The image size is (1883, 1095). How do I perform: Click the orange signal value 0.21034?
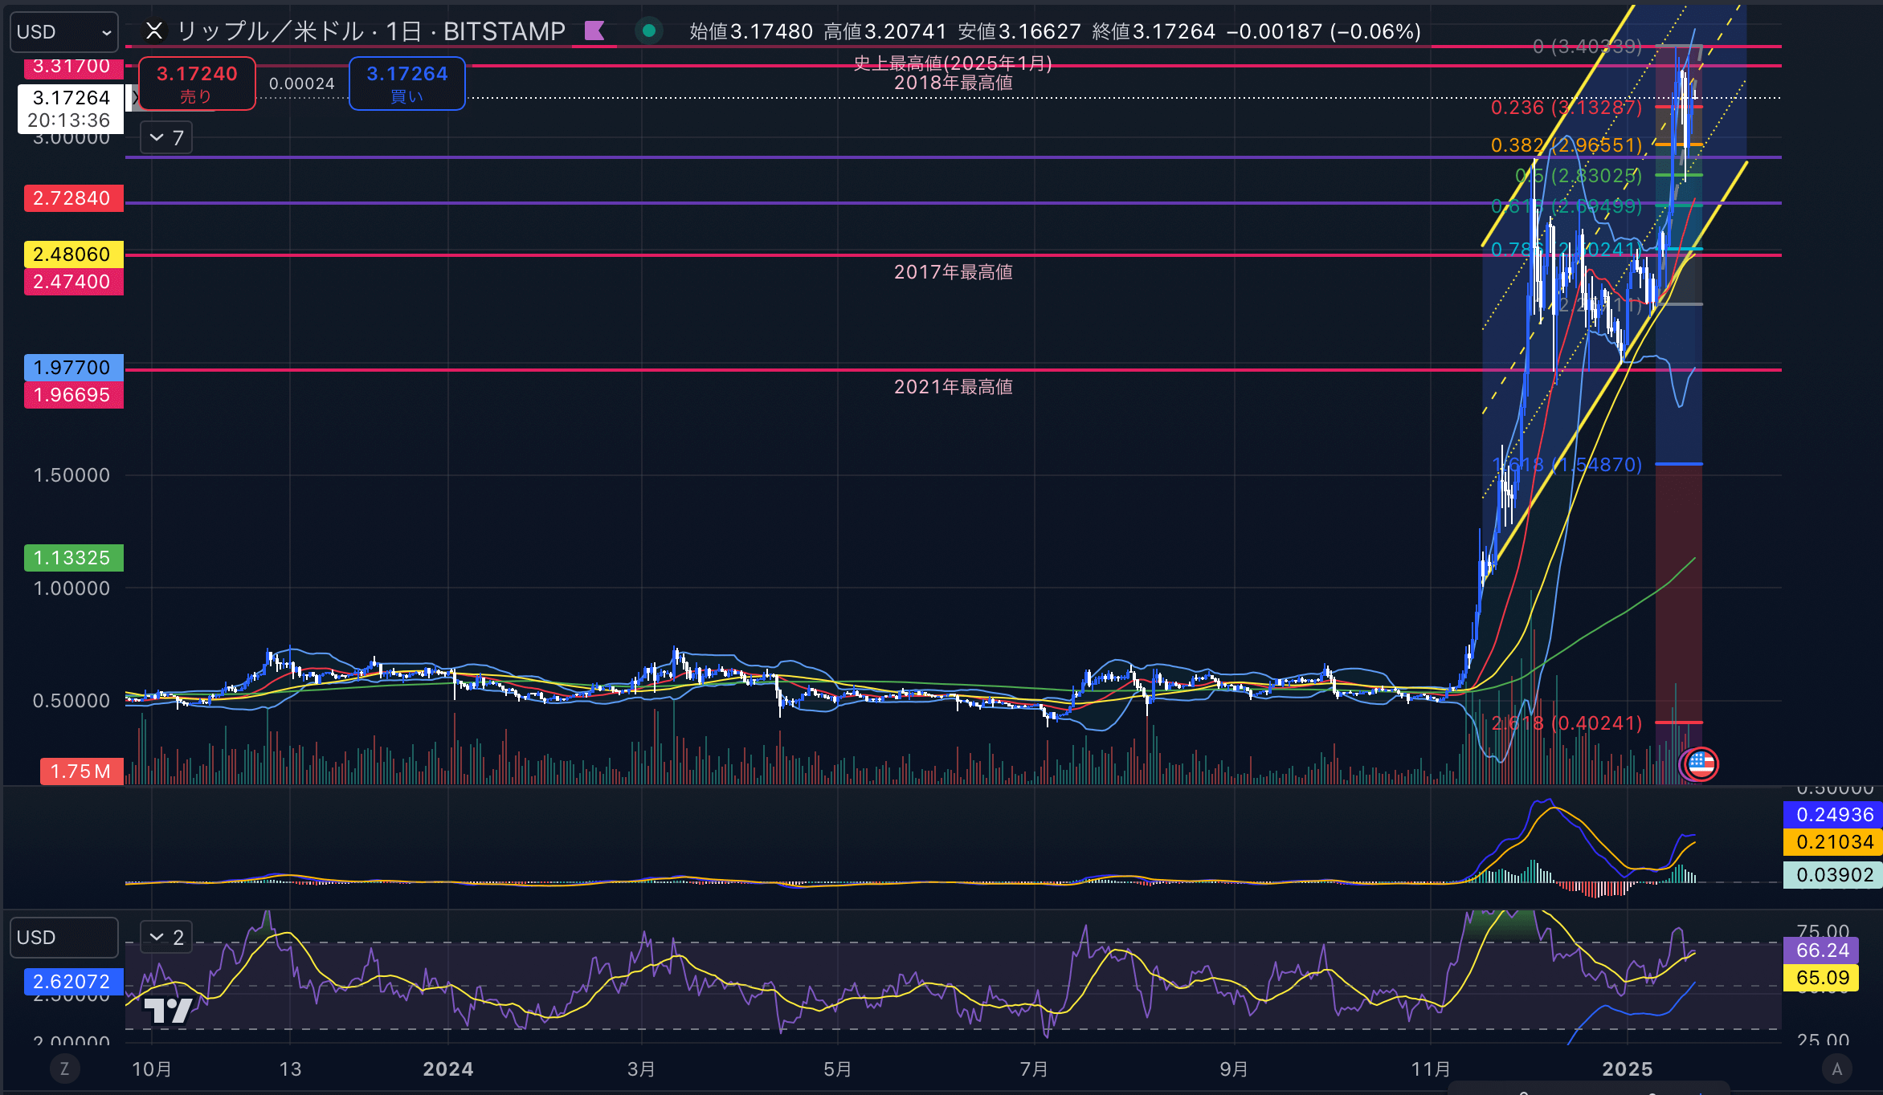click(x=1832, y=842)
